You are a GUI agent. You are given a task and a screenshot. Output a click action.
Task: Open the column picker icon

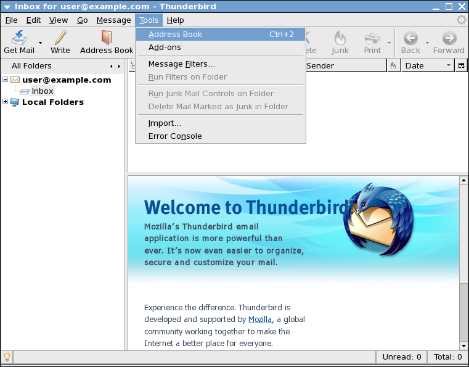[461, 65]
